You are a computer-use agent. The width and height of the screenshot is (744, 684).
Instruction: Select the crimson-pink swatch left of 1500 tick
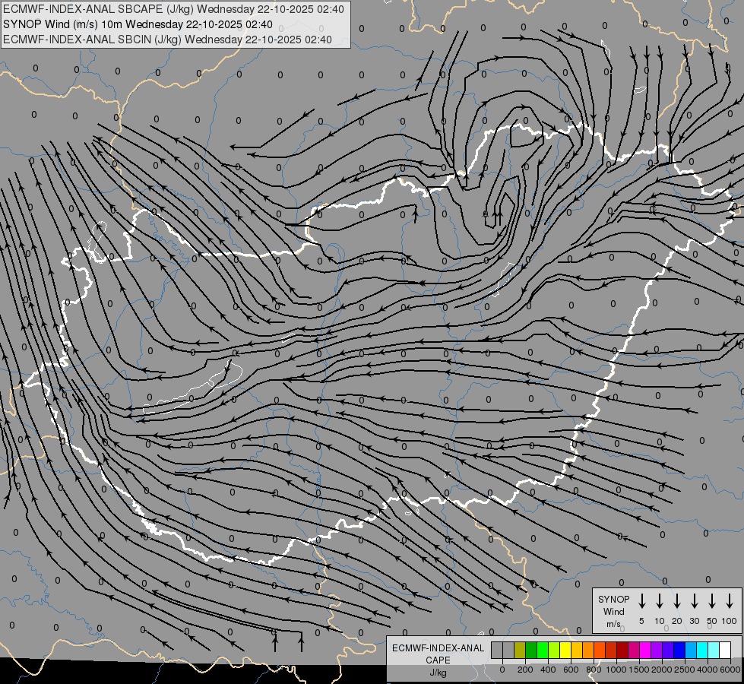635,650
